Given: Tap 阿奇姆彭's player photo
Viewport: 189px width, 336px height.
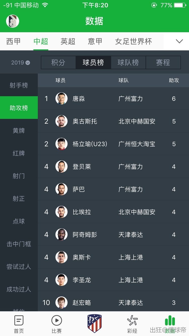Looking at the screenshot, I should [61, 234].
